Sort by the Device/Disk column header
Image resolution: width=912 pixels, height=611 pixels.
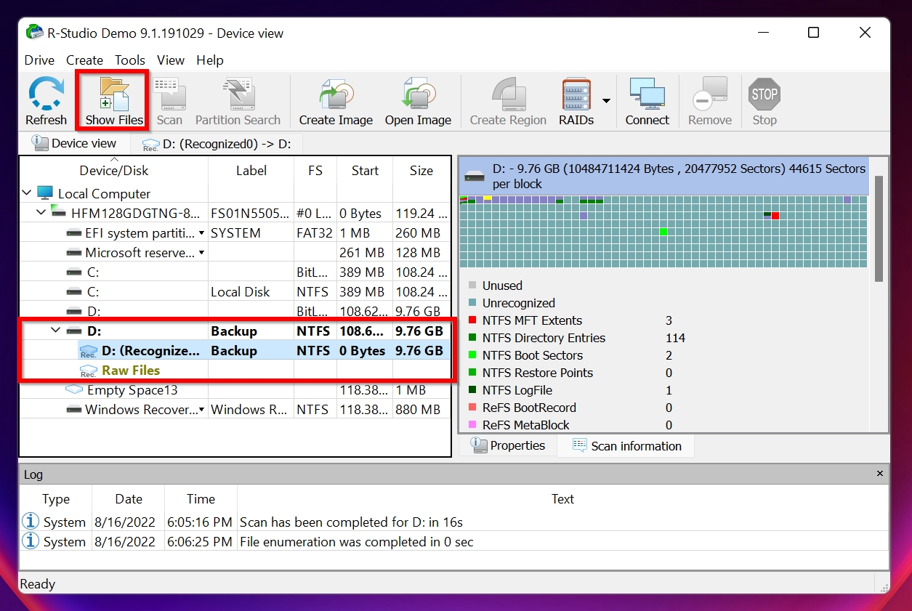coord(114,171)
